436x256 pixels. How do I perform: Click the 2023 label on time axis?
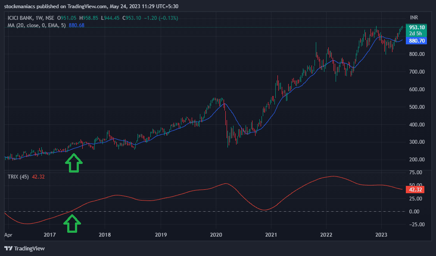pos(381,234)
